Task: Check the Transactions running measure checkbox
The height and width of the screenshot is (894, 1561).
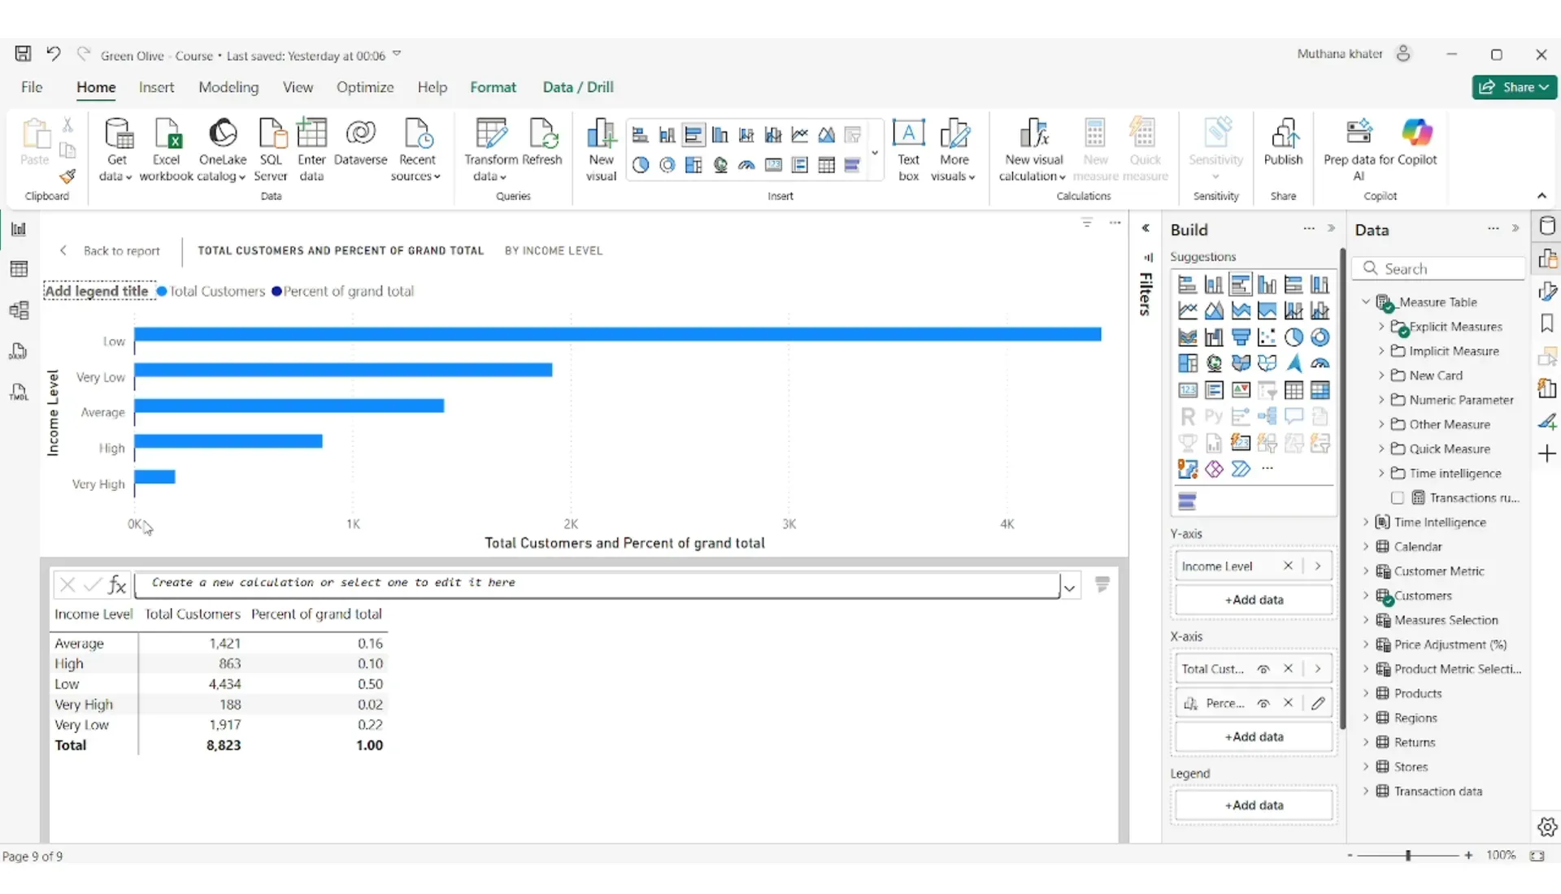Action: click(1398, 497)
